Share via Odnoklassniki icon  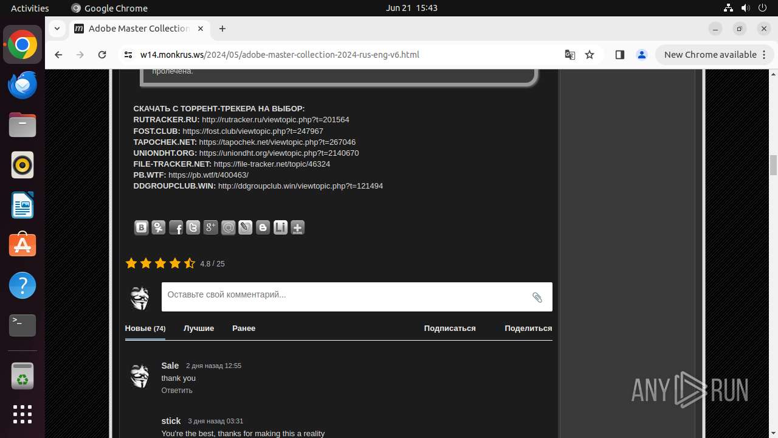(159, 228)
